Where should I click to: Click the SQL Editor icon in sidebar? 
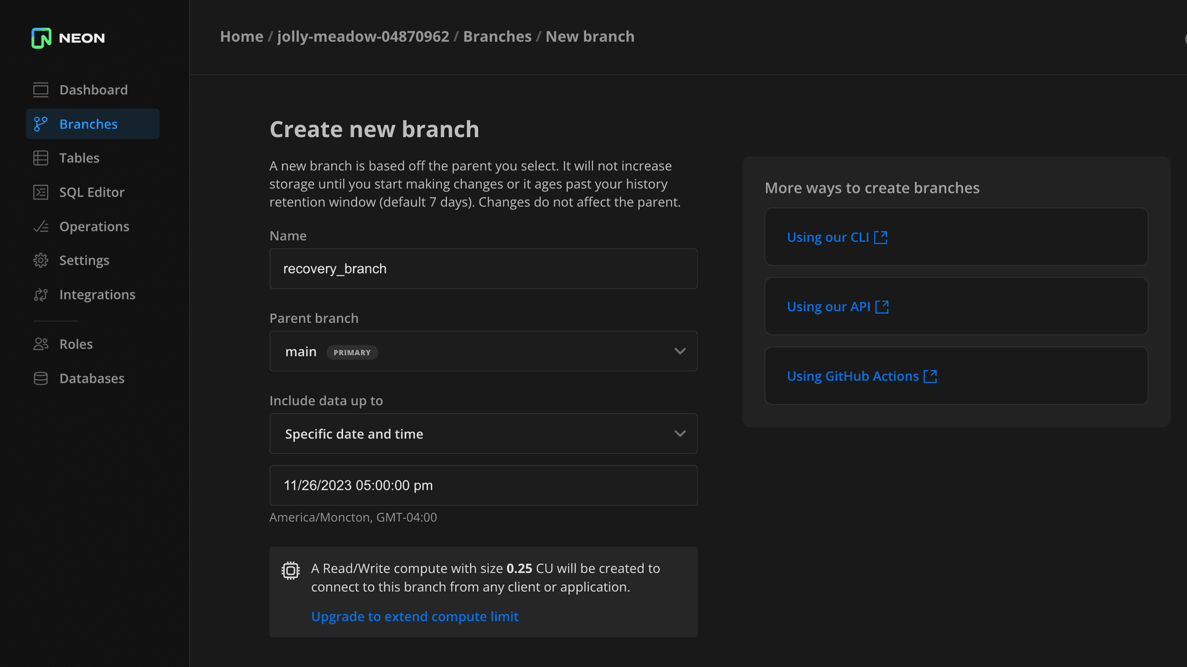(41, 192)
